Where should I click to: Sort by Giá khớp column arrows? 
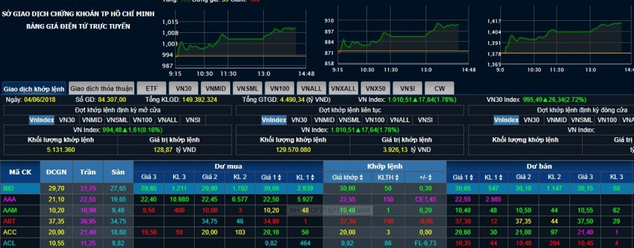[x=361, y=177]
